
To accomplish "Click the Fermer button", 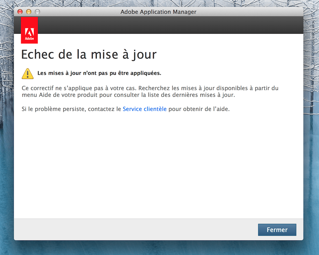I will [x=277, y=230].
